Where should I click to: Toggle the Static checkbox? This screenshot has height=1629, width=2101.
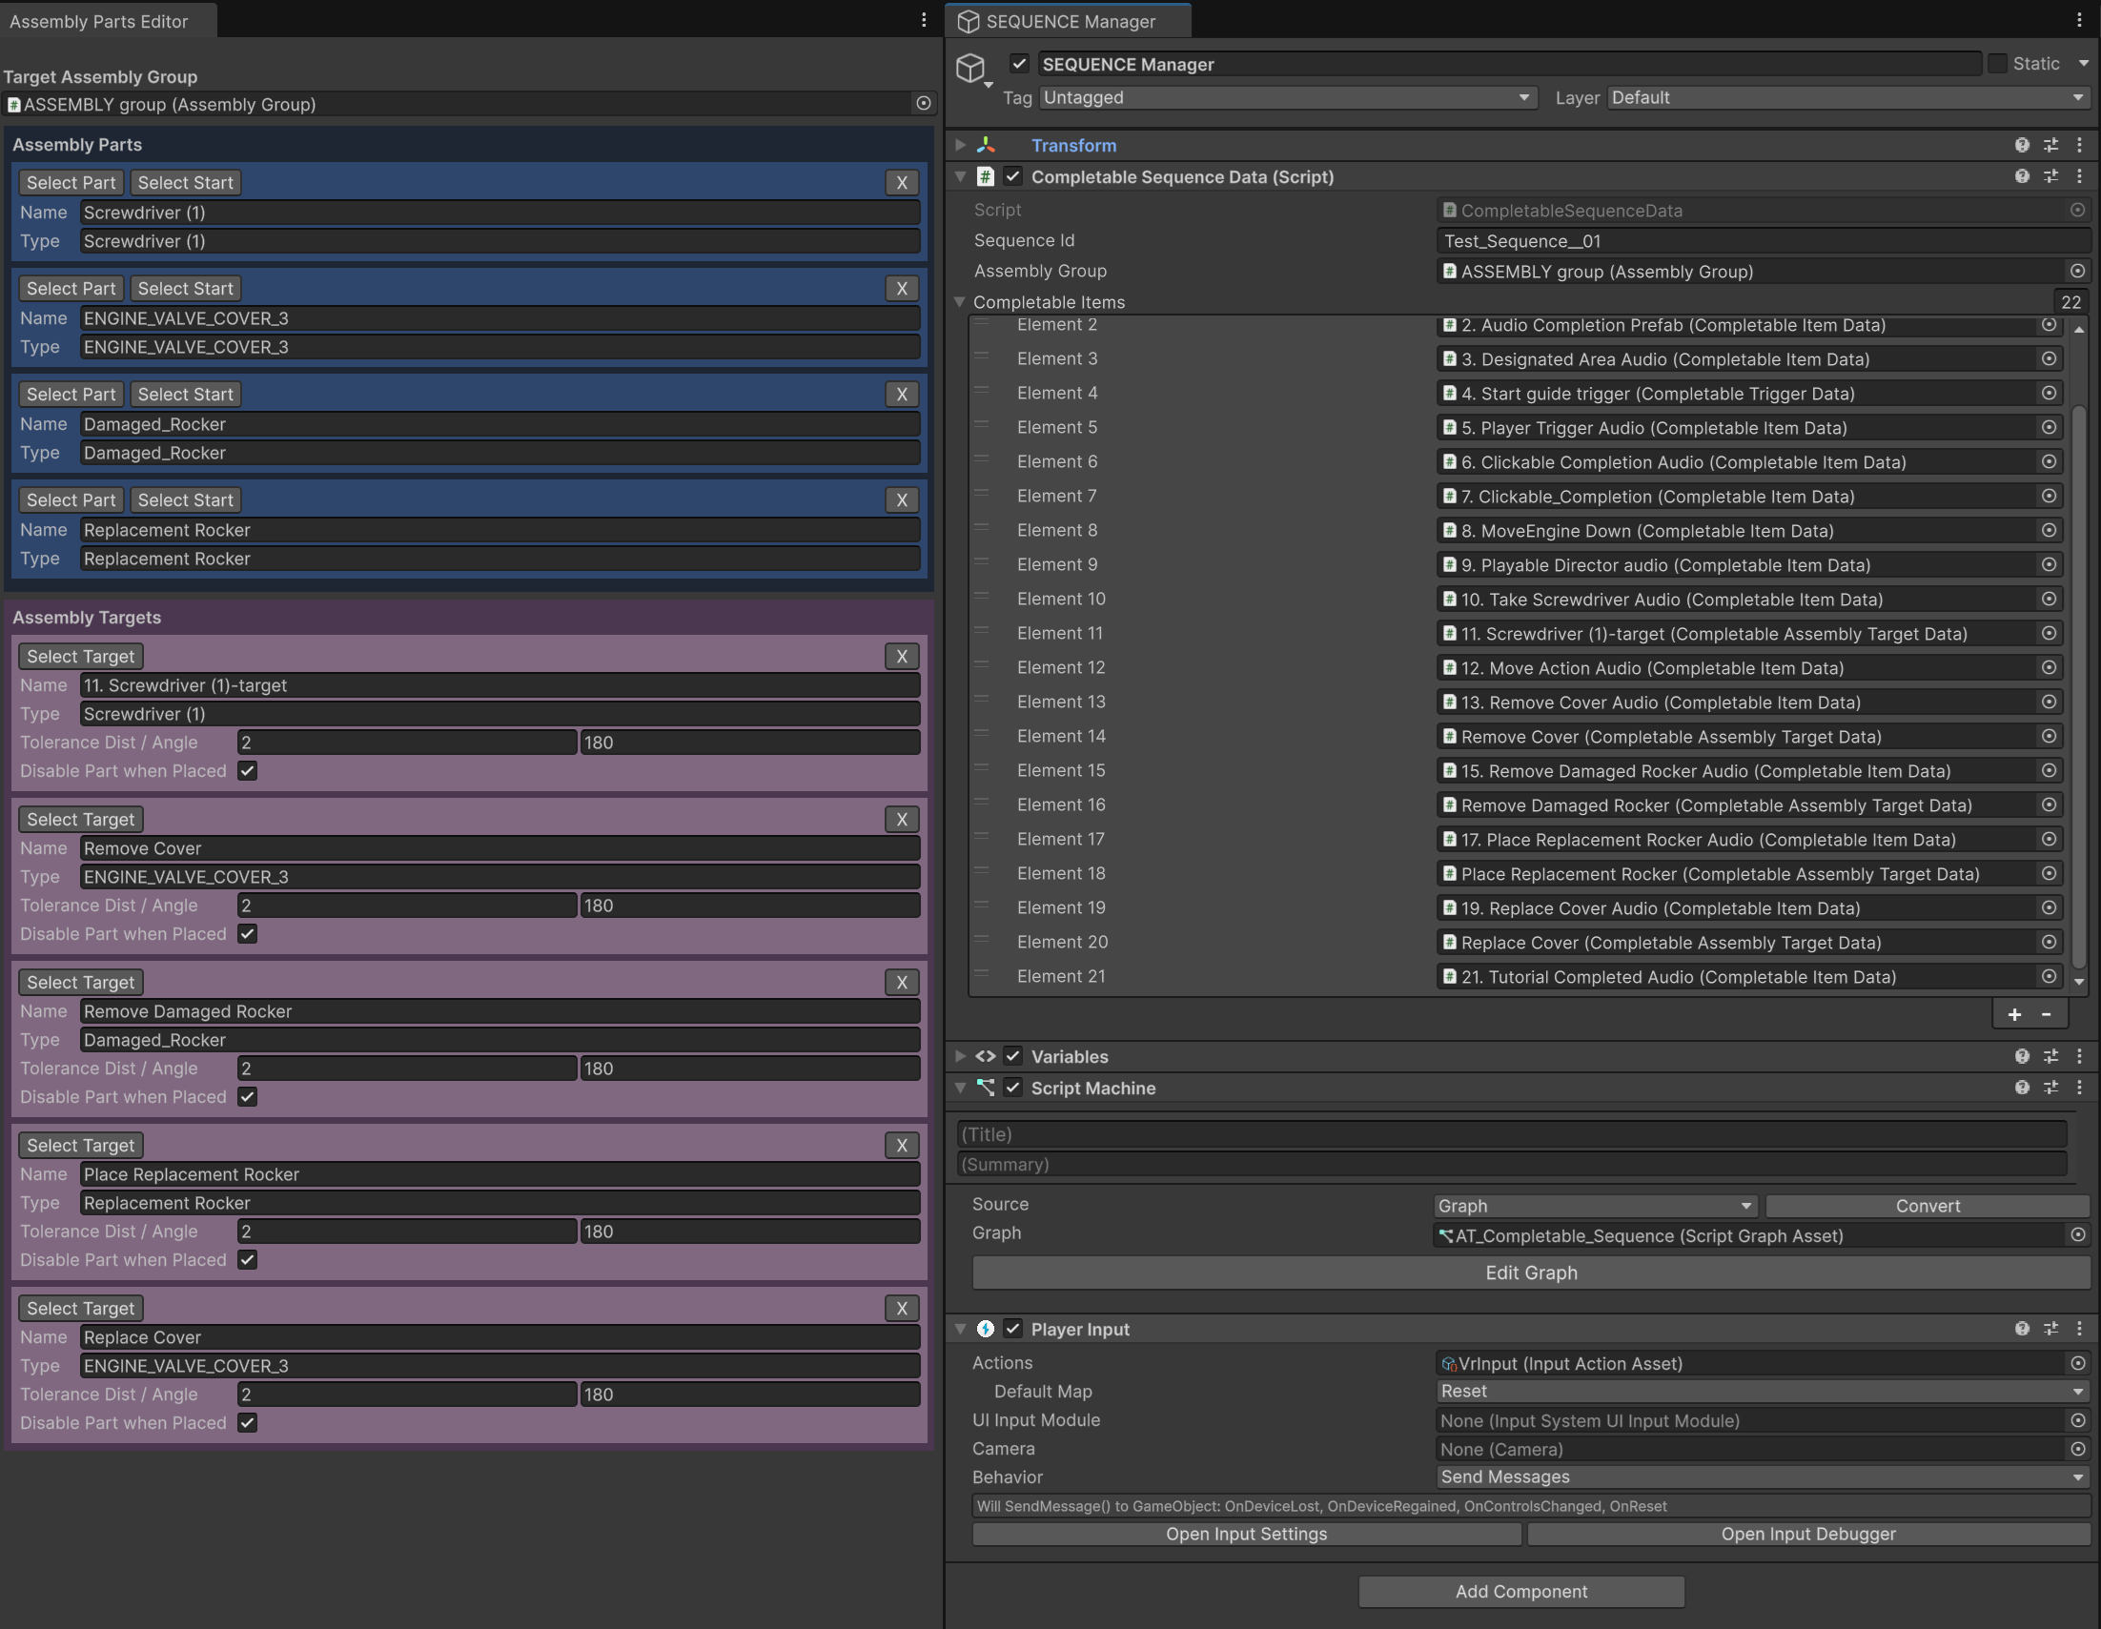coord(1997,64)
